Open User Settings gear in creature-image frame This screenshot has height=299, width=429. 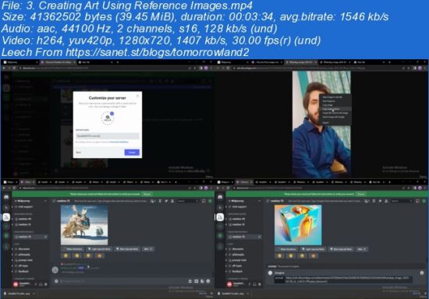coord(46,284)
